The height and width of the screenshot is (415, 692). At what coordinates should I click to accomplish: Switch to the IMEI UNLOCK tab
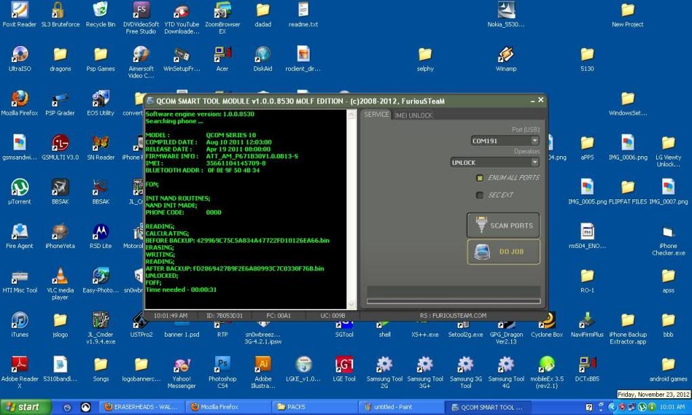pyautogui.click(x=413, y=116)
